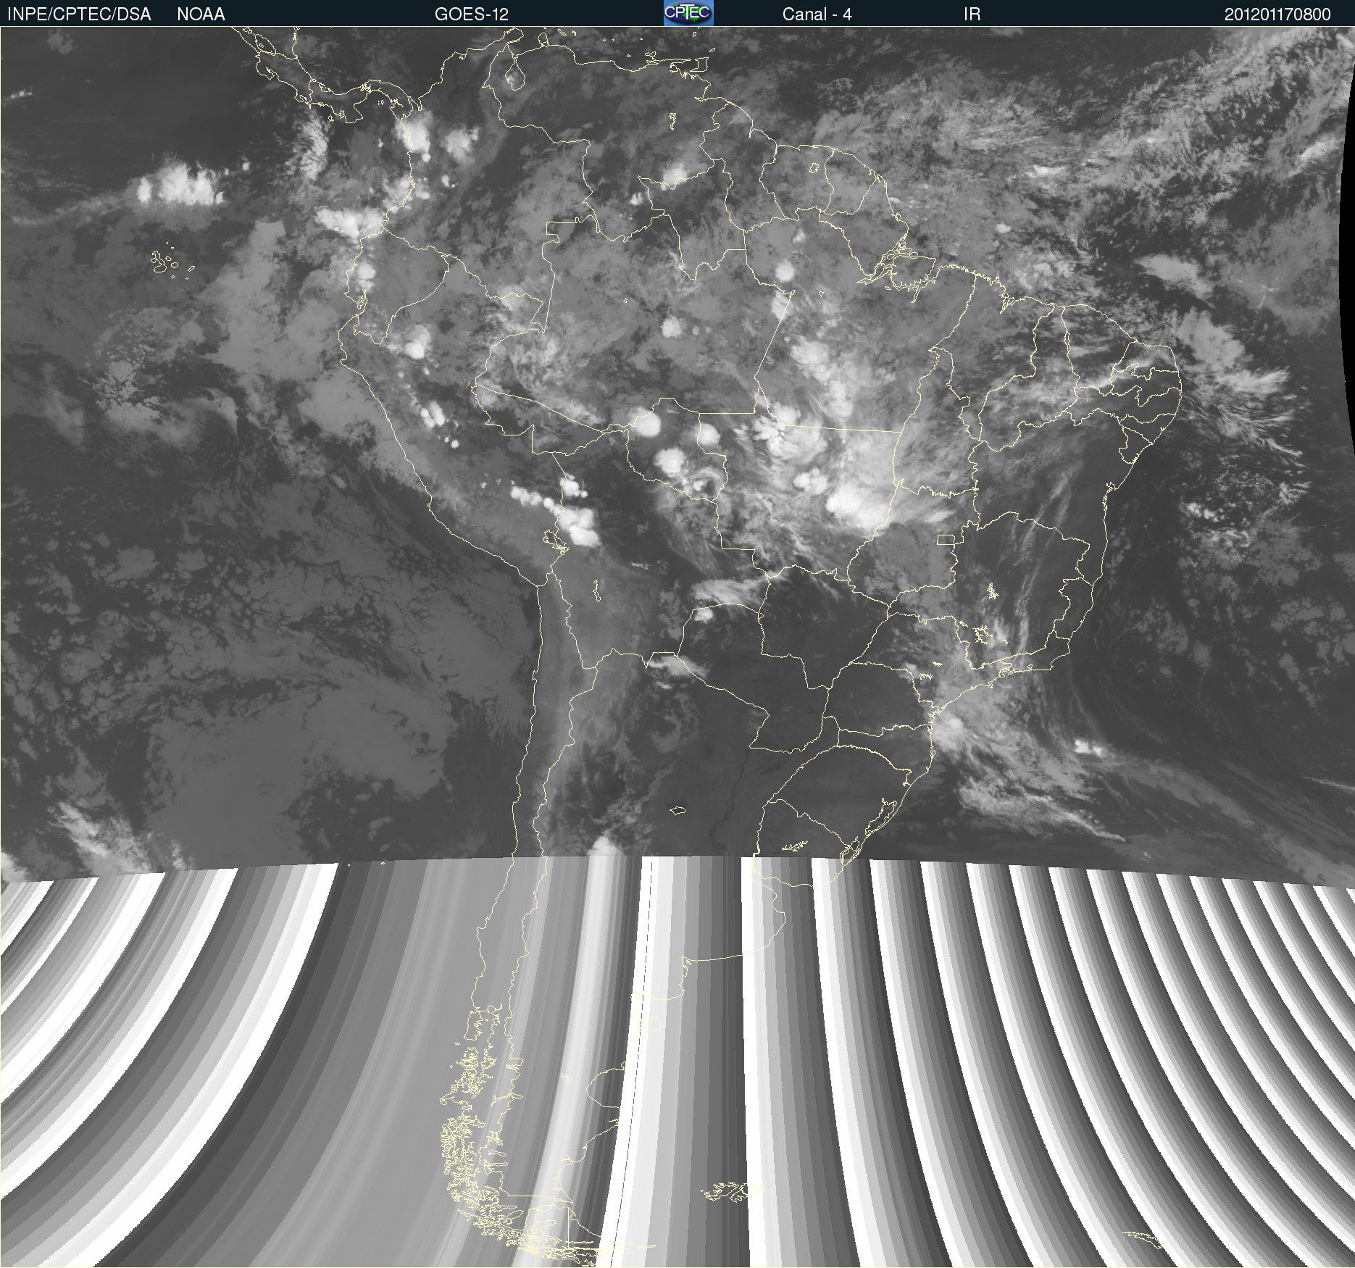
Task: Click the INPE/CPTEC/DSA label
Action: (x=79, y=14)
